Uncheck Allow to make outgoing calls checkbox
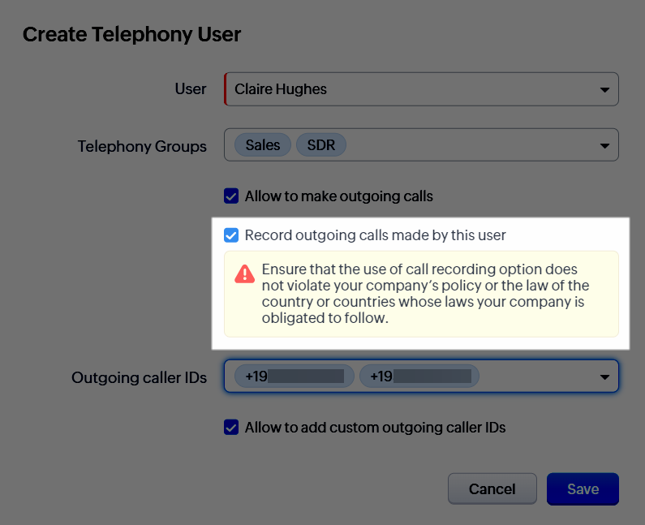This screenshot has width=645, height=525. 231,196
